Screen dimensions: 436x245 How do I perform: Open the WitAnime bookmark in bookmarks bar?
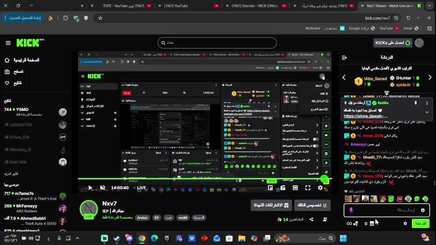325,29
